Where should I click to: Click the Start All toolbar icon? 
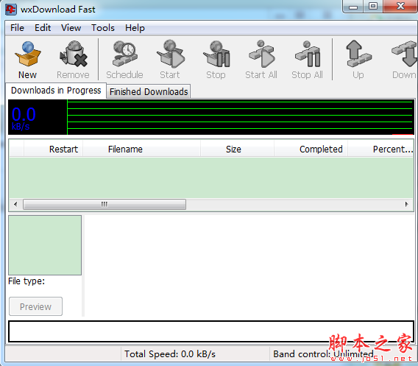pos(261,54)
